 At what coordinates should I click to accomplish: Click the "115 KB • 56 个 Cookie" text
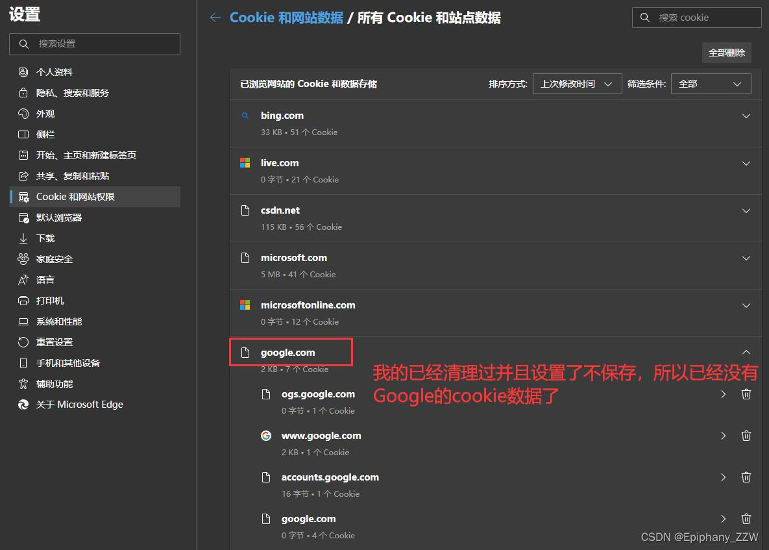pos(301,227)
